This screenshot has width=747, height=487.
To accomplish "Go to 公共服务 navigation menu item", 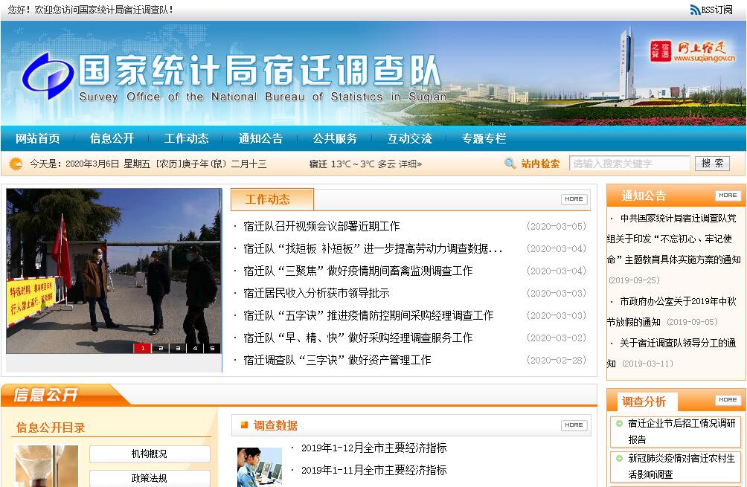I will (335, 138).
